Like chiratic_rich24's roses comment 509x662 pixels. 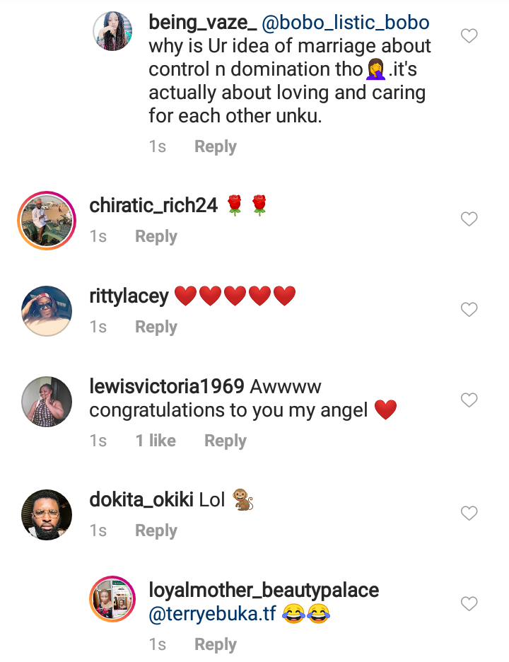pos(469,219)
